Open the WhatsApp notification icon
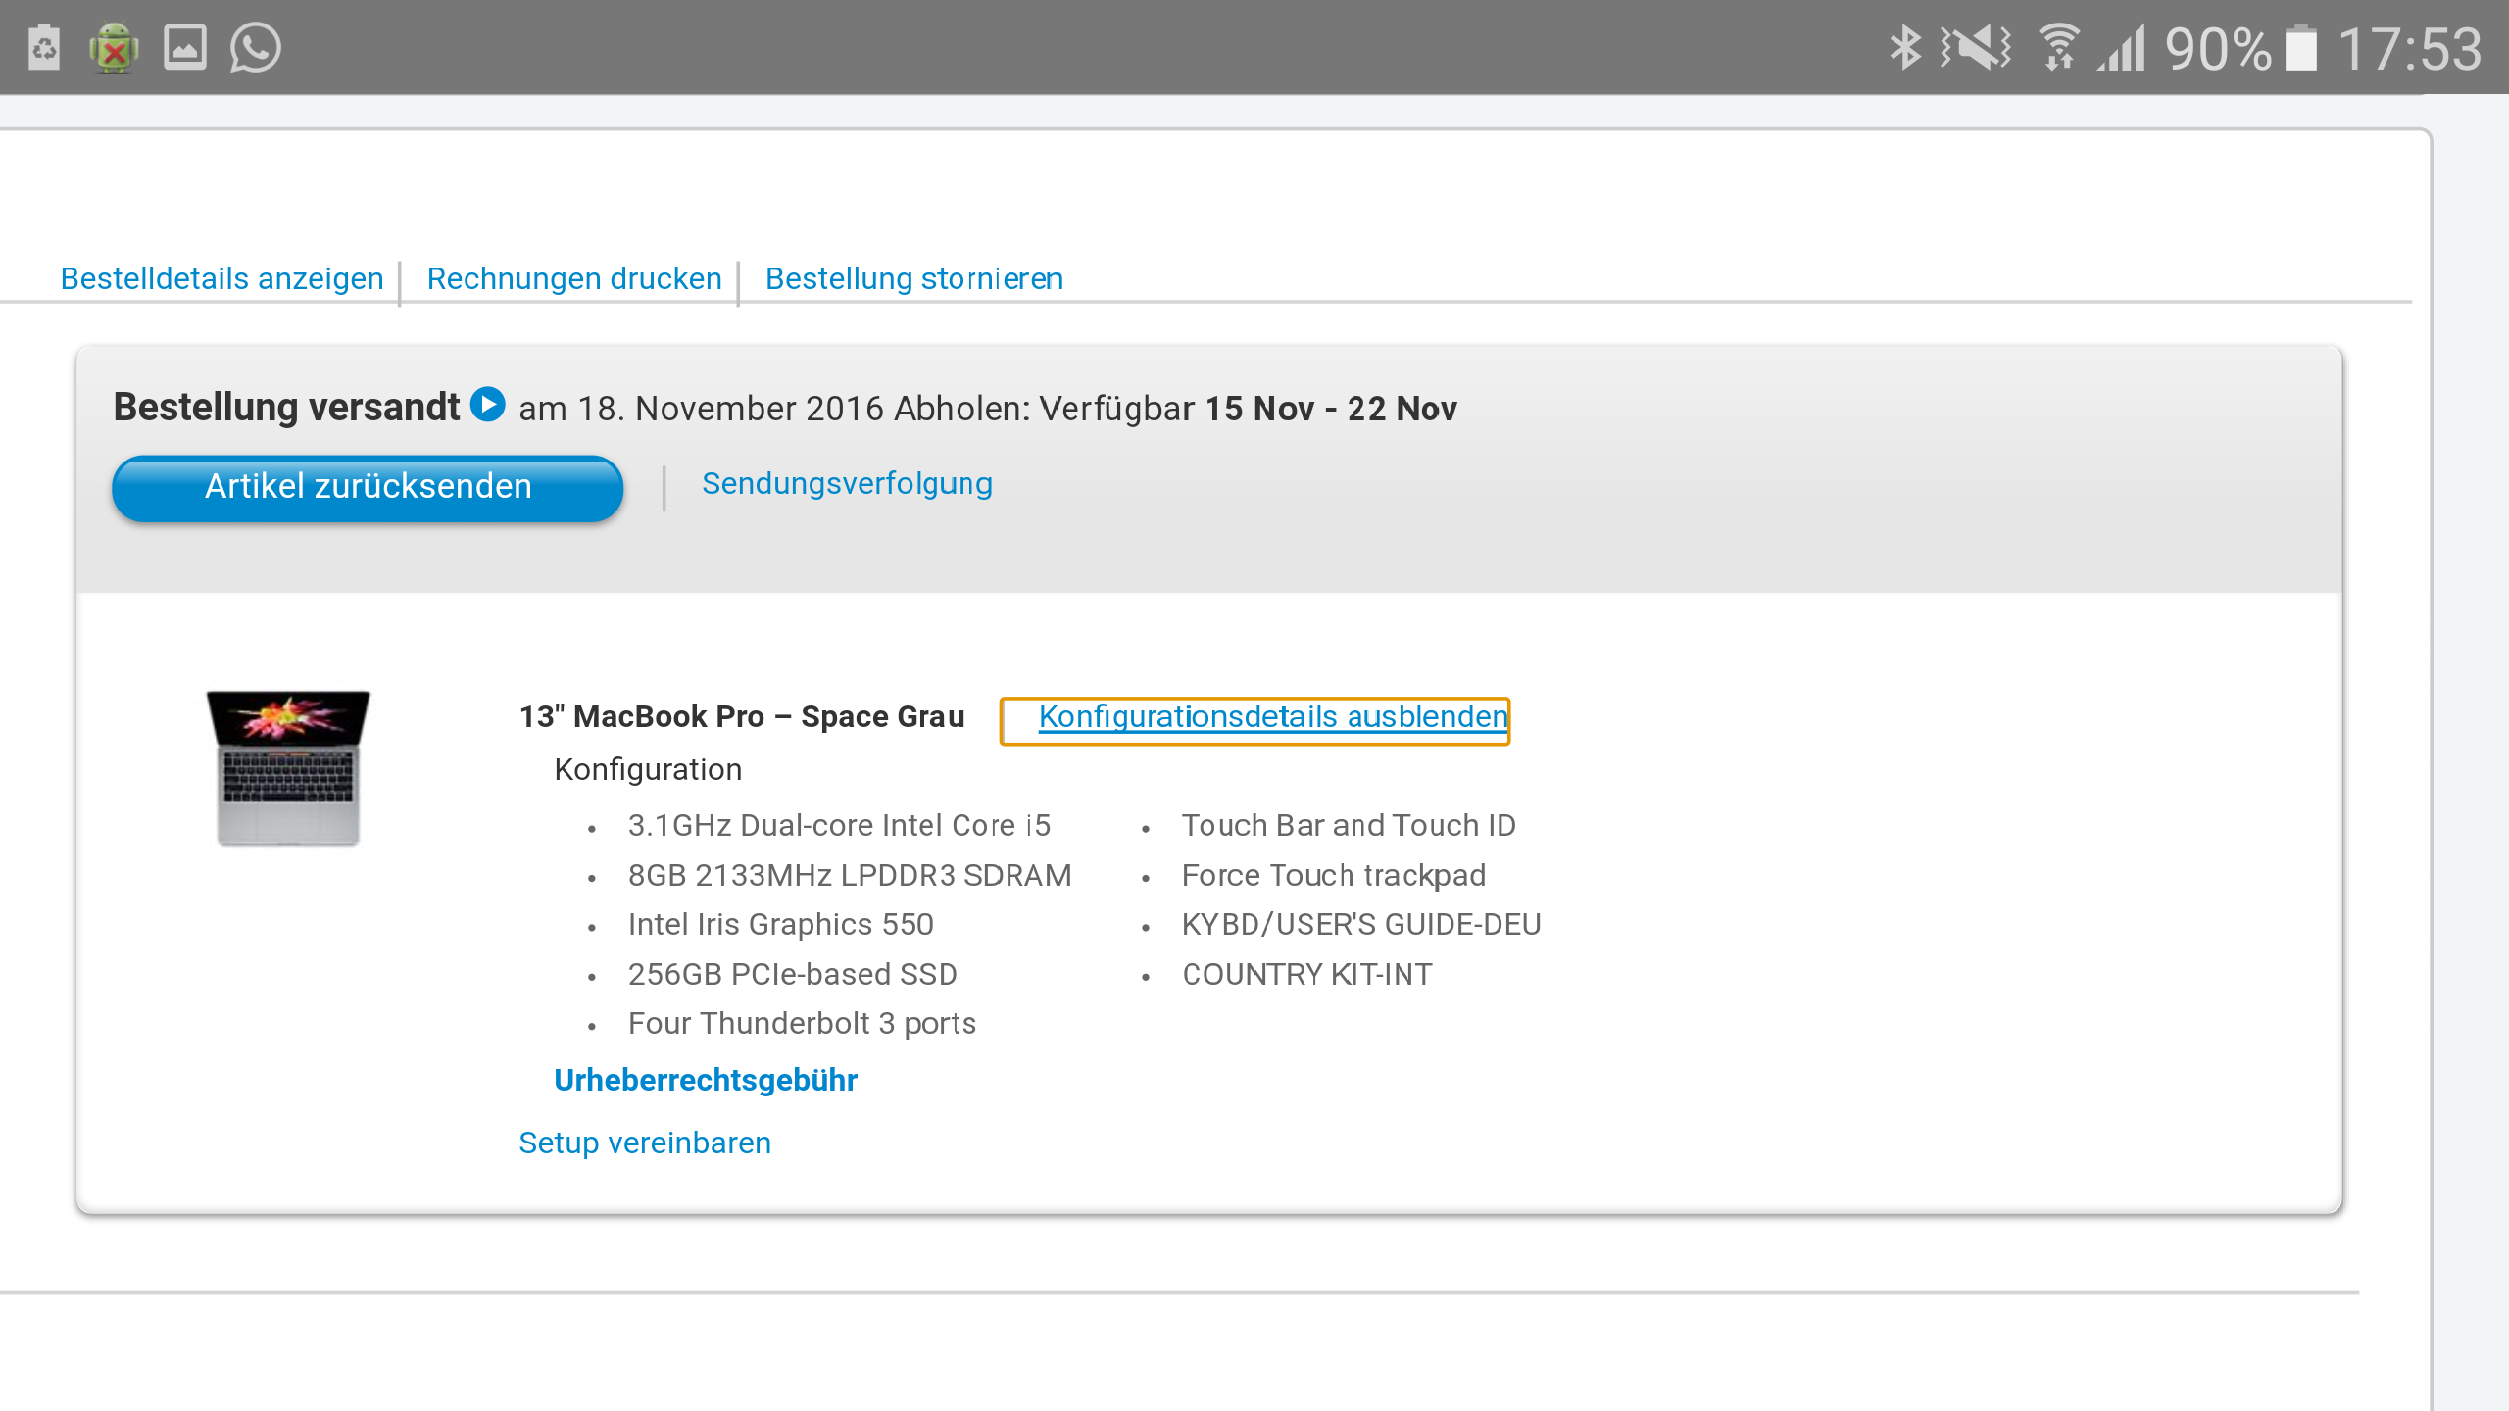Screen dimensions: 2509x1411 (x=256, y=47)
